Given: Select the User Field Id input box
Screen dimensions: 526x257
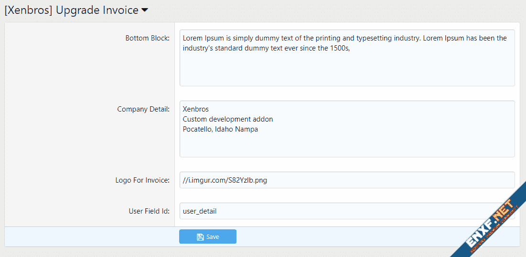Looking at the screenshot, I should (334, 211).
